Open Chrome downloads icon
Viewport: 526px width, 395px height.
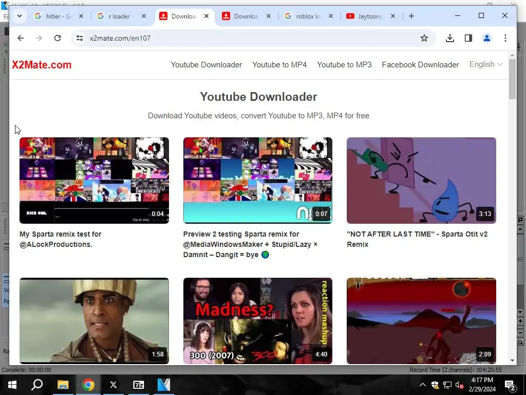tap(450, 38)
